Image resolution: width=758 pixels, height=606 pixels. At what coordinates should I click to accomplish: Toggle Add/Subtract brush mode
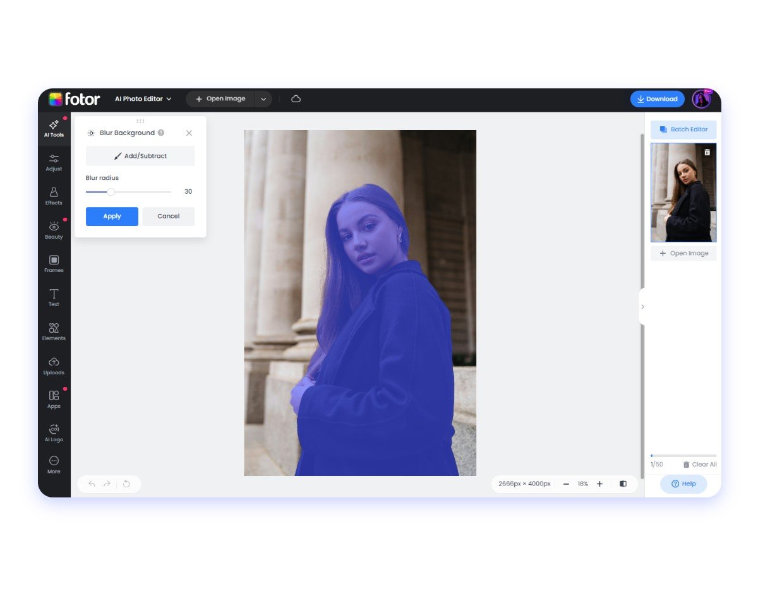click(x=140, y=156)
